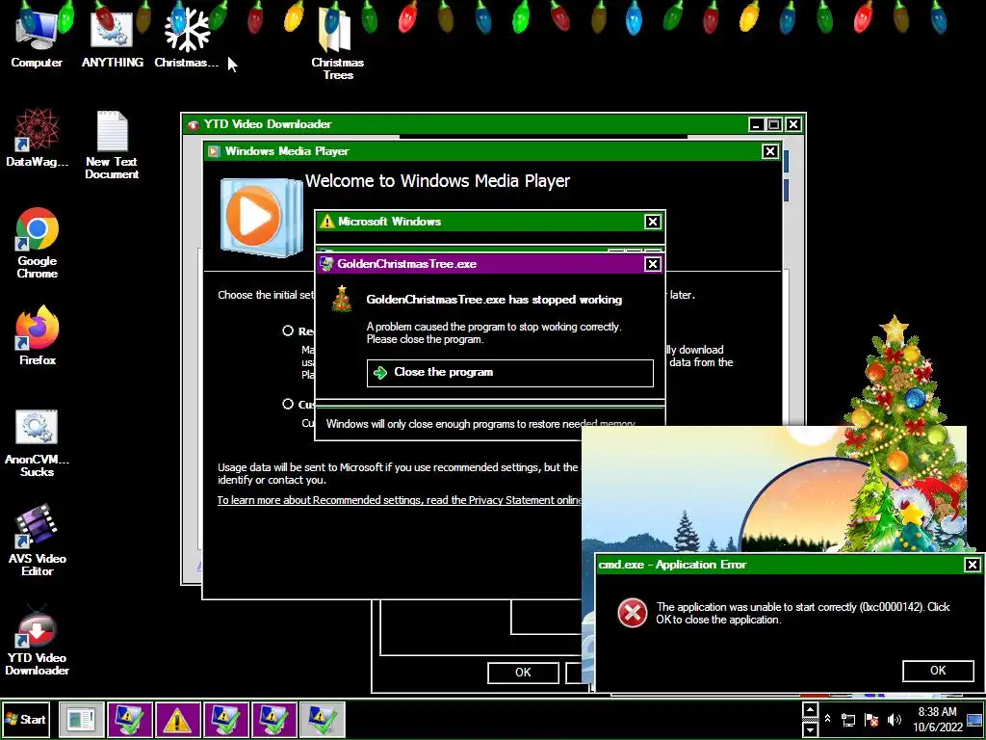986x740 pixels.
Task: Click the OK button in the background dialog
Action: coord(523,673)
